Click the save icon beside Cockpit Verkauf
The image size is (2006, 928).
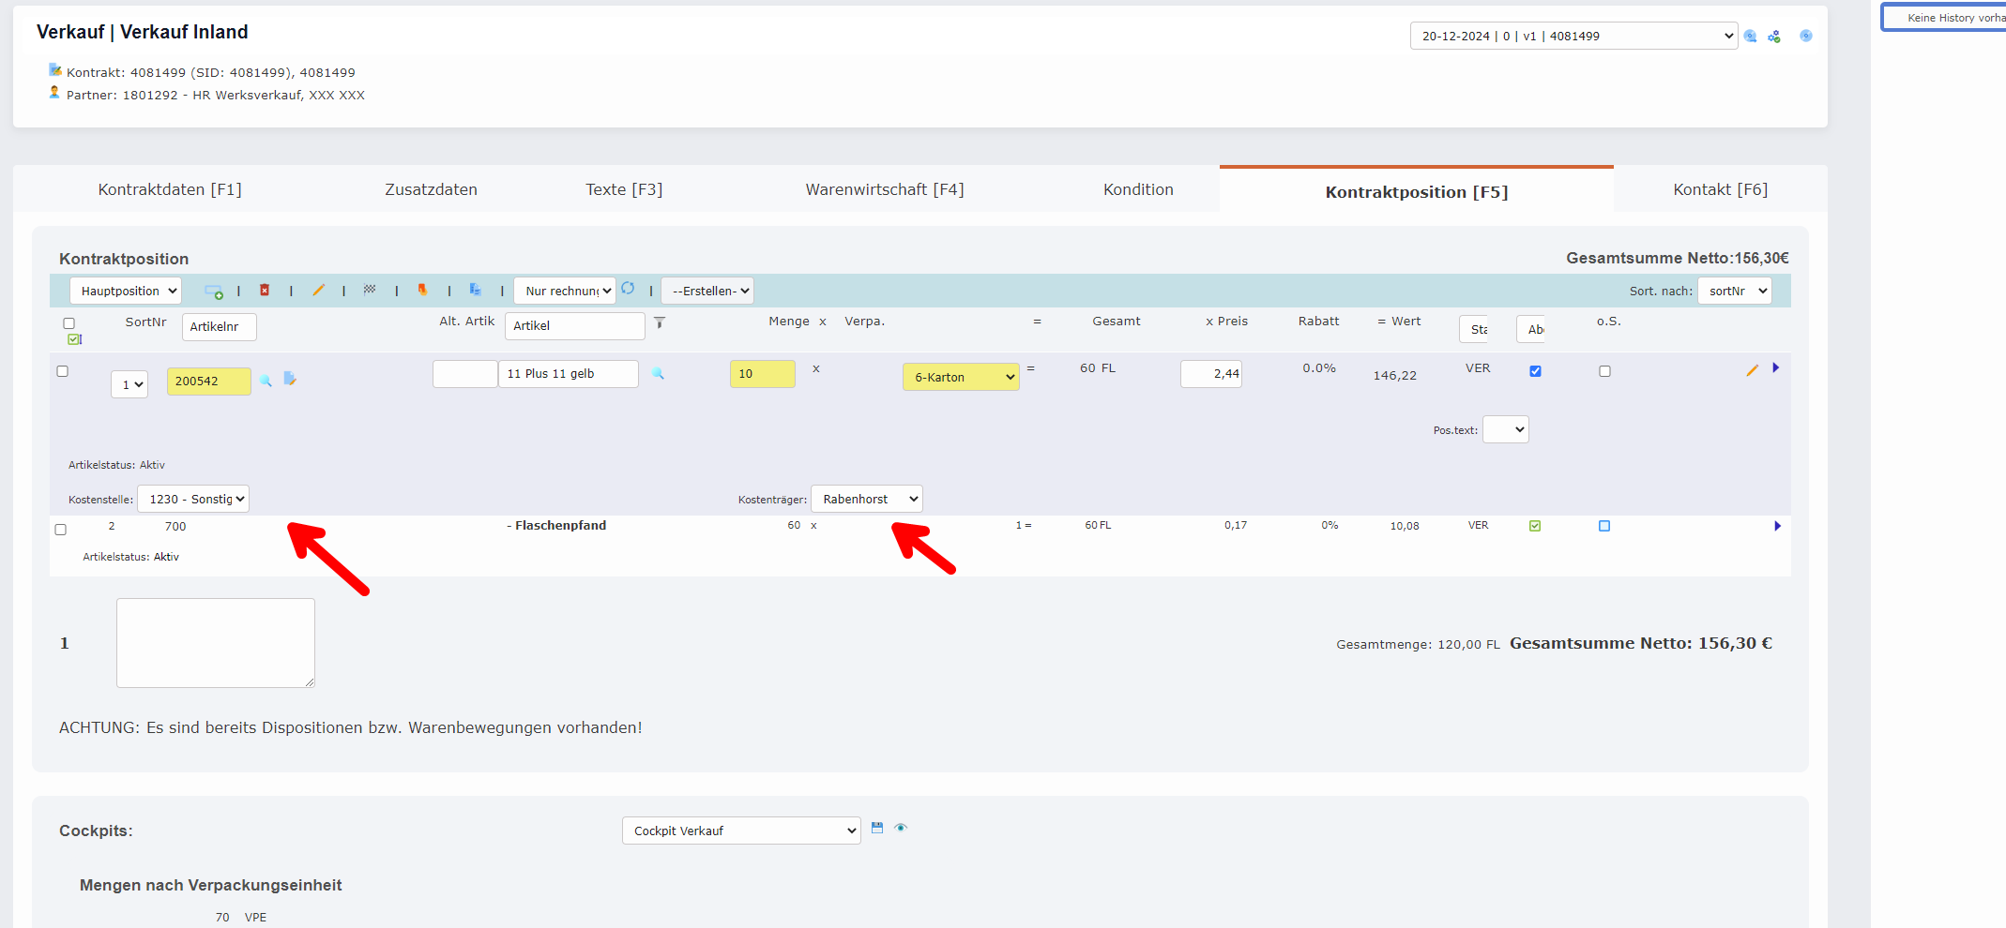877,828
